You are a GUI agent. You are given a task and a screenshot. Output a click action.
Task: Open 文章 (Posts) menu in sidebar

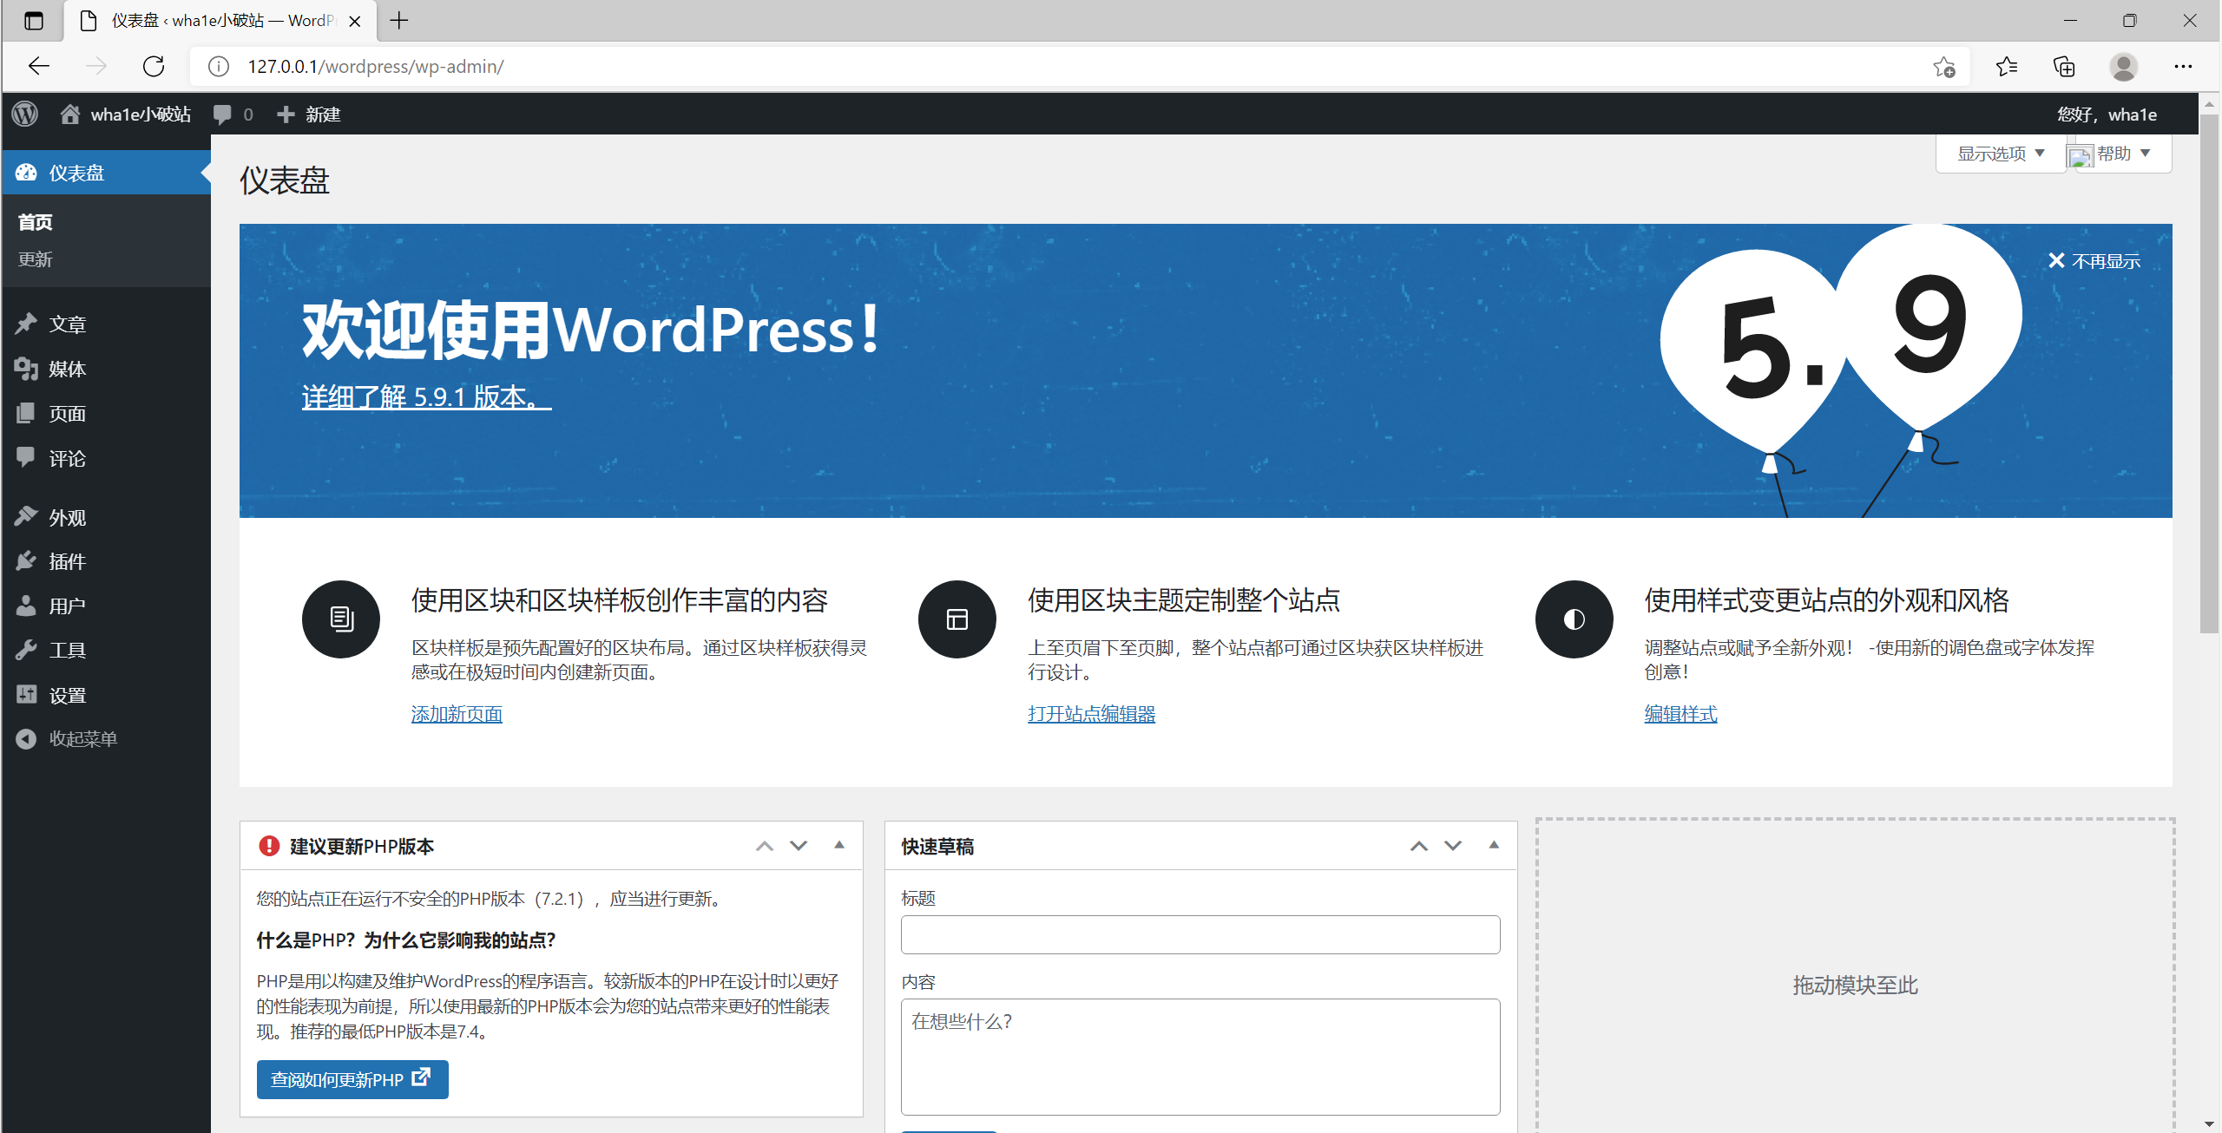67,324
